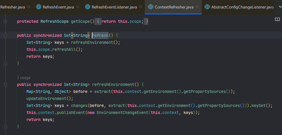282x135 pixels.
Task: Collapse the refresh() method fold marker
Action: click(x=5, y=35)
